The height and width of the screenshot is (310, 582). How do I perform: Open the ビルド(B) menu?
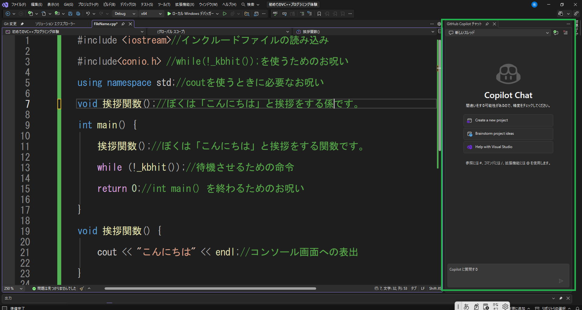[x=109, y=5]
